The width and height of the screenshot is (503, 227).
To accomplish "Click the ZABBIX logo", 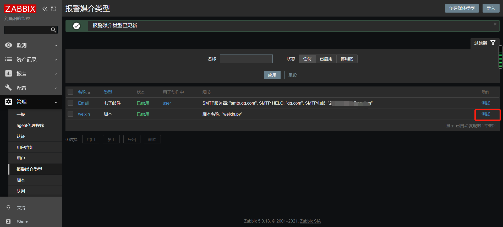I will [20, 9].
